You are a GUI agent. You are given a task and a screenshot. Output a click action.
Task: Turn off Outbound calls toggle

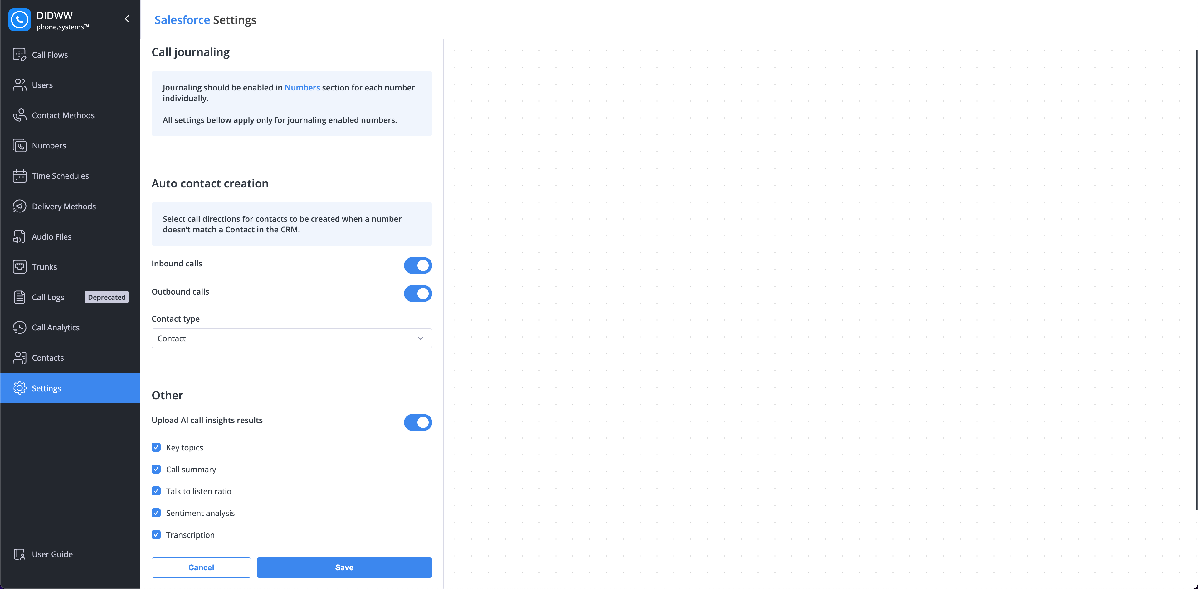point(418,293)
